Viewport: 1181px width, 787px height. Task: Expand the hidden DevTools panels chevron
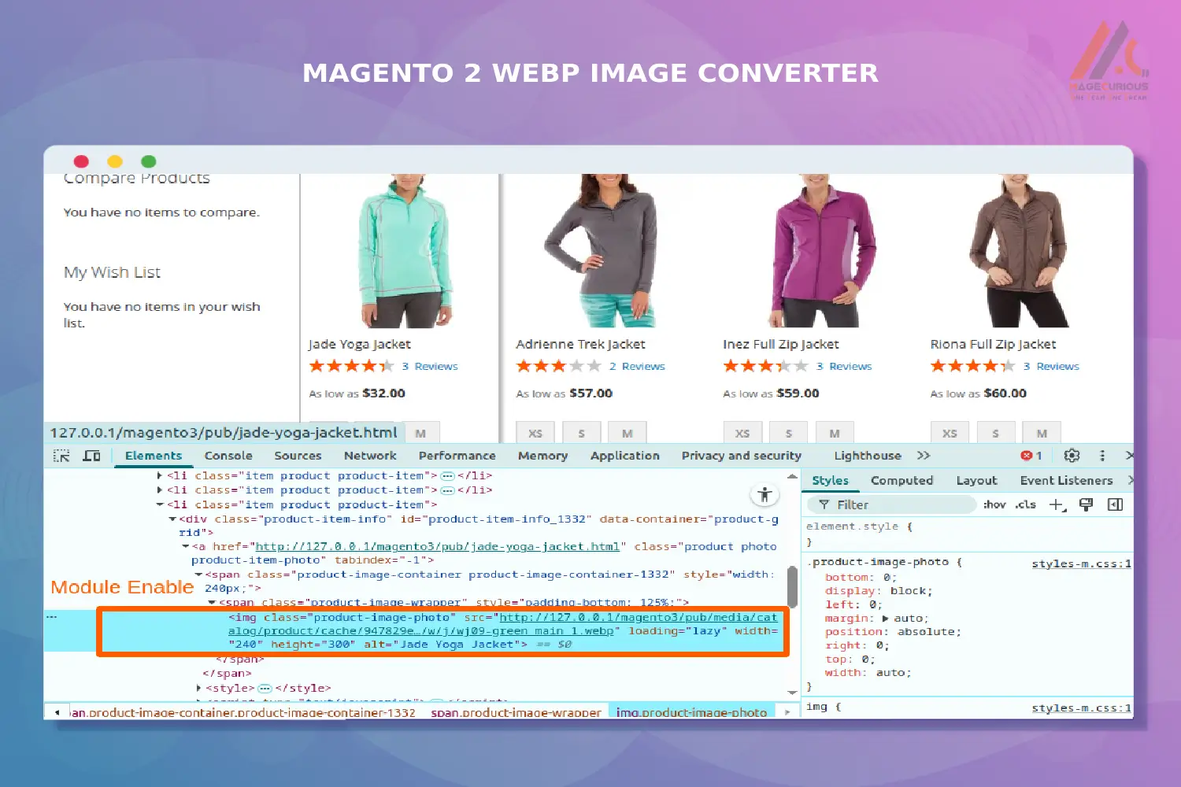point(923,455)
